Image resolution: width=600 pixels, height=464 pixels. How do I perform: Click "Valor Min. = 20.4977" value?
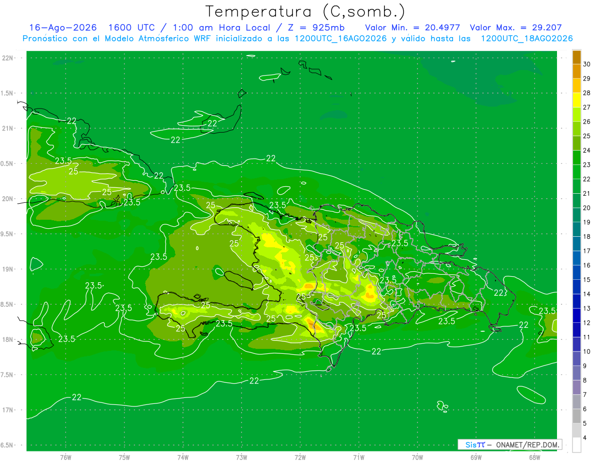click(x=413, y=28)
